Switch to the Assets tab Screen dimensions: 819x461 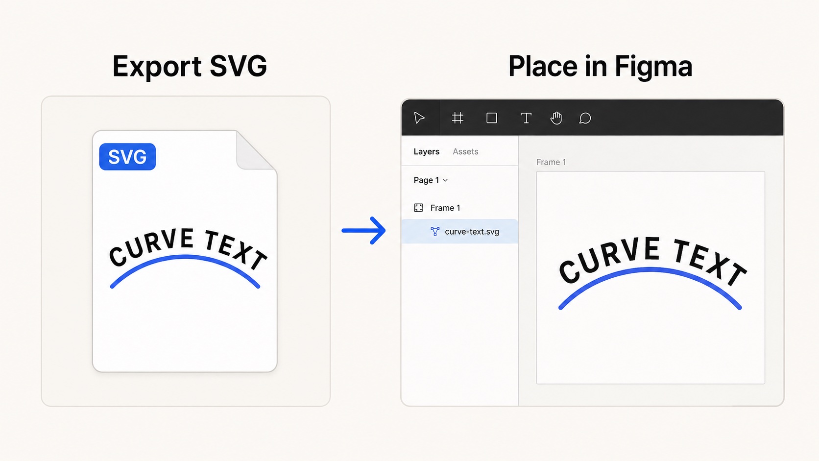click(x=465, y=151)
